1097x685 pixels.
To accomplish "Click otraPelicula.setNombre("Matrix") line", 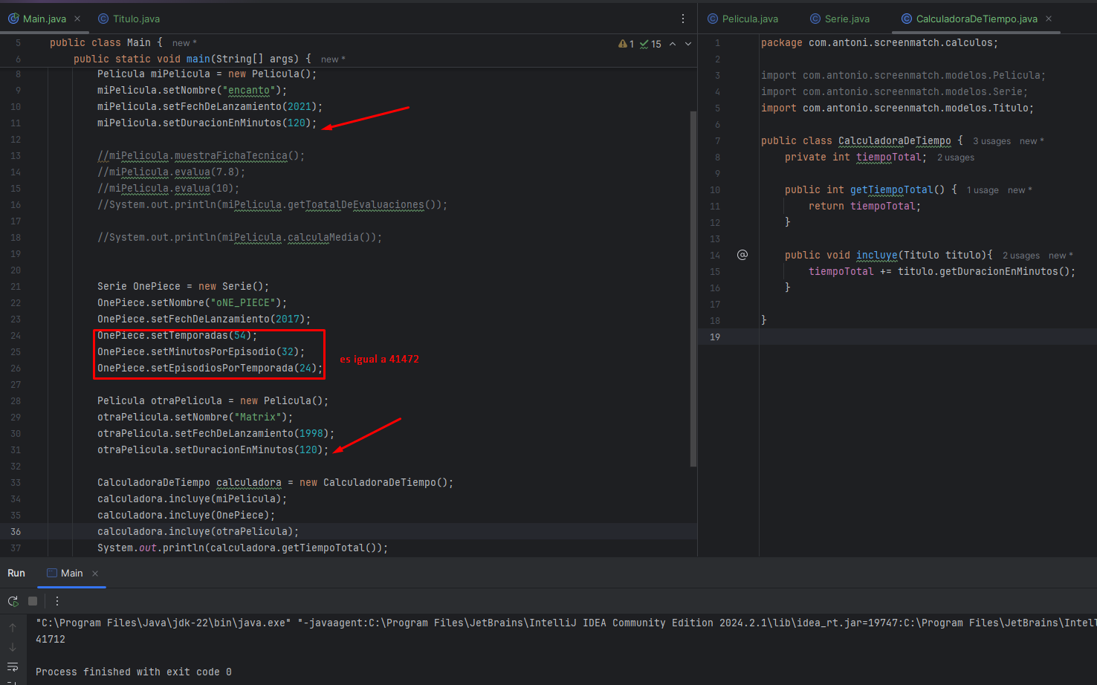I will coord(195,417).
